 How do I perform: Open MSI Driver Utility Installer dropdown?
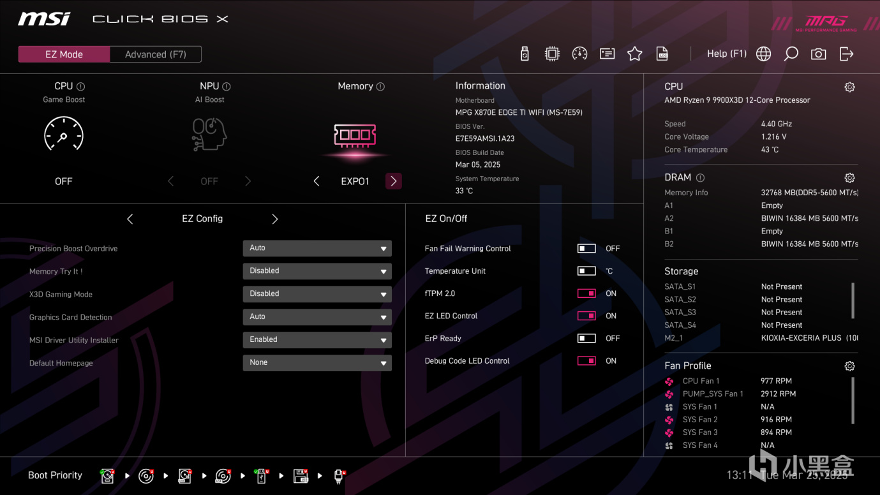click(x=317, y=340)
